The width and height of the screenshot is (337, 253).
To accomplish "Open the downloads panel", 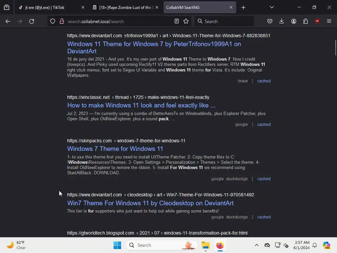I will click(x=282, y=21).
